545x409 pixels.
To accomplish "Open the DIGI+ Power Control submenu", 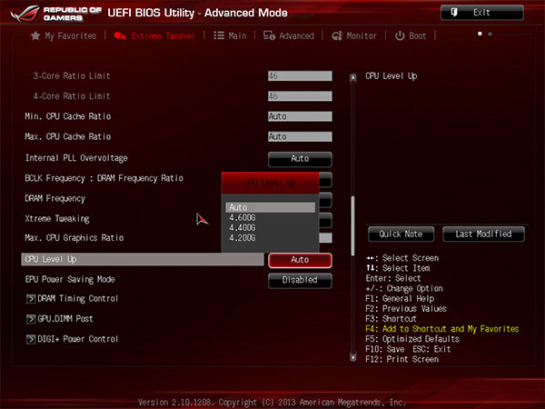I will 77,339.
